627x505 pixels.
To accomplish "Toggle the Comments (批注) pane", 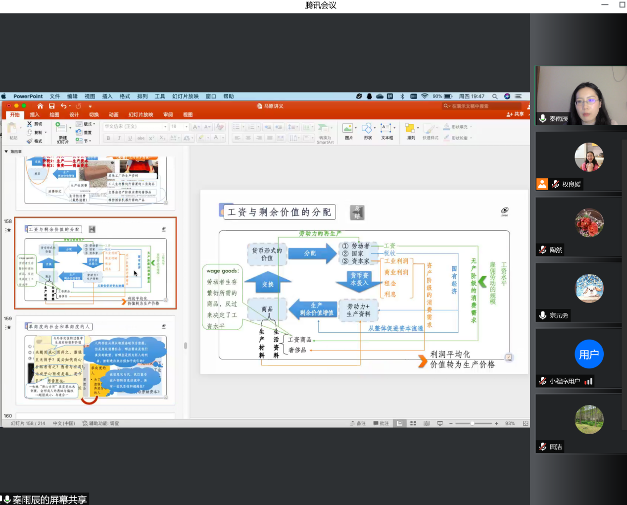I will pos(381,423).
